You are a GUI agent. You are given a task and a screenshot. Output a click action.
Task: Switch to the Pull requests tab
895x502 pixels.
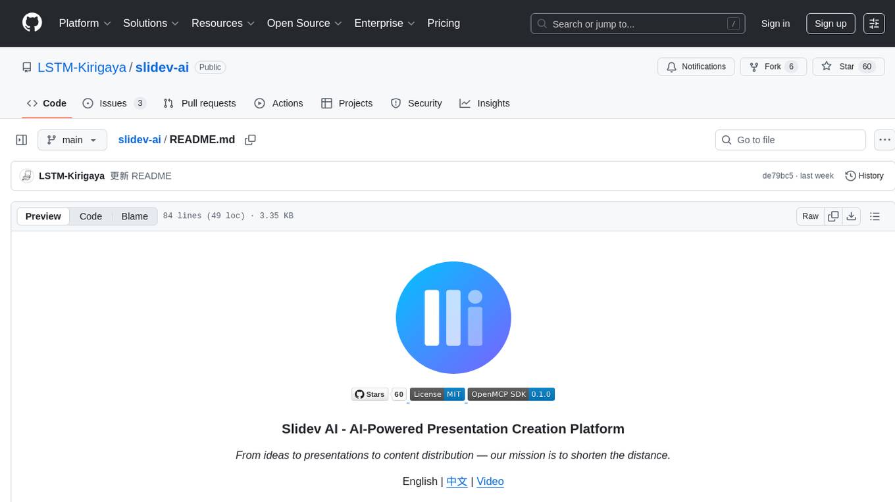coord(199,103)
